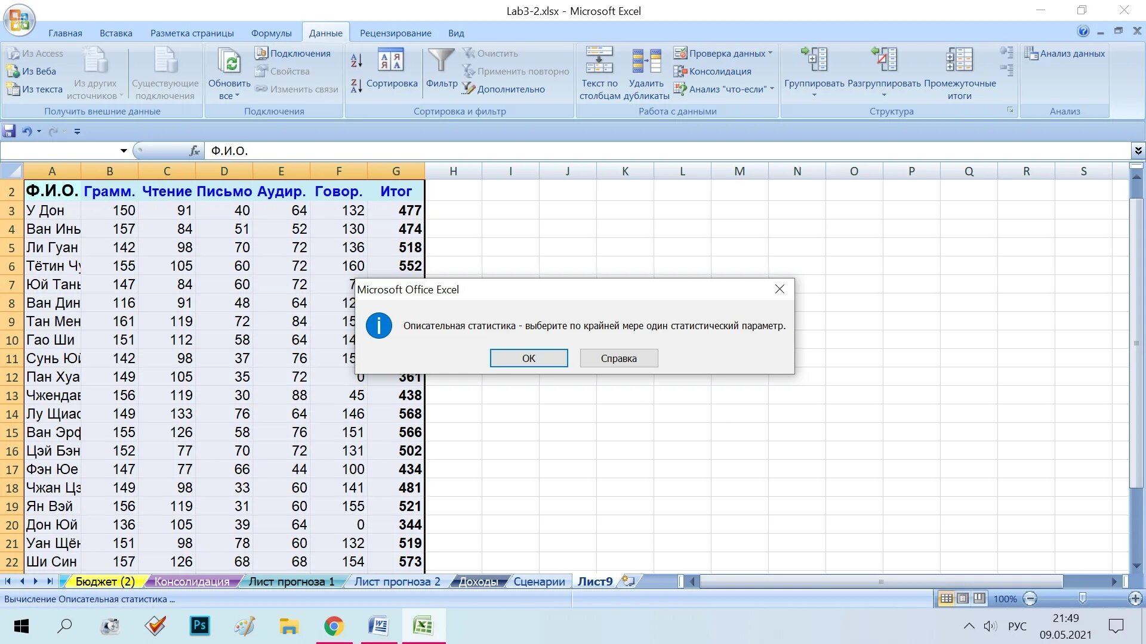The image size is (1146, 644).
Task: Click the zoom slider handle
Action: click(x=1083, y=599)
